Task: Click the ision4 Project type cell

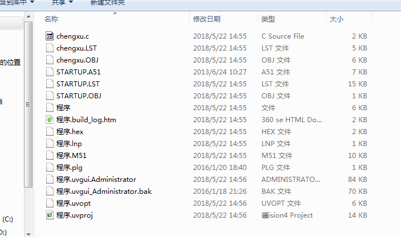Action: [x=287, y=215]
